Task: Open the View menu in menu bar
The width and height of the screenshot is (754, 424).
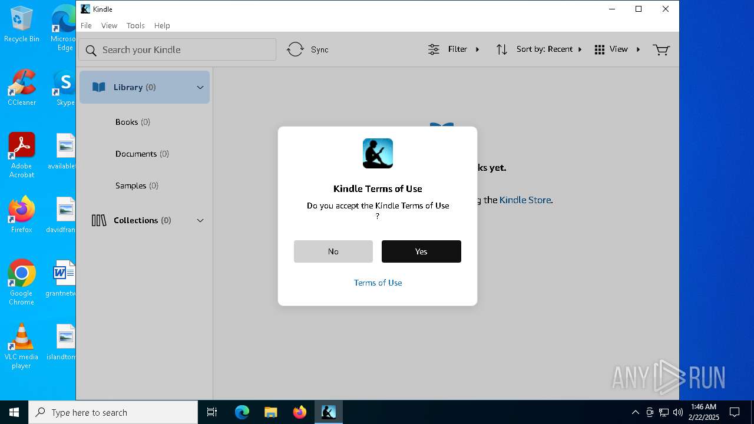Action: click(109, 25)
